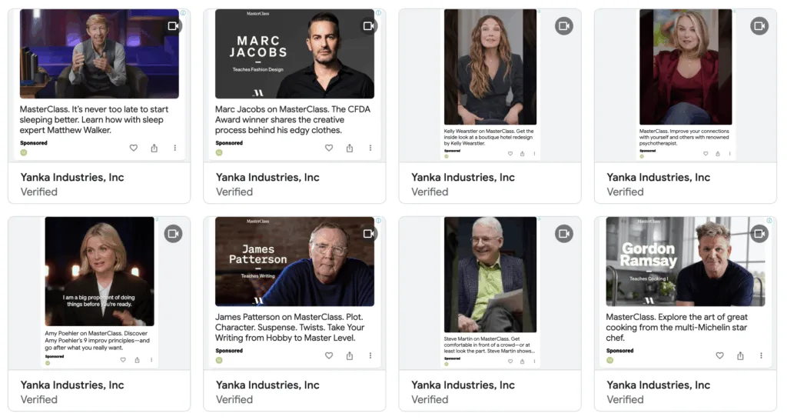Click heart icon on James Patterson ad
This screenshot has height=420, width=787.
pos(329,355)
